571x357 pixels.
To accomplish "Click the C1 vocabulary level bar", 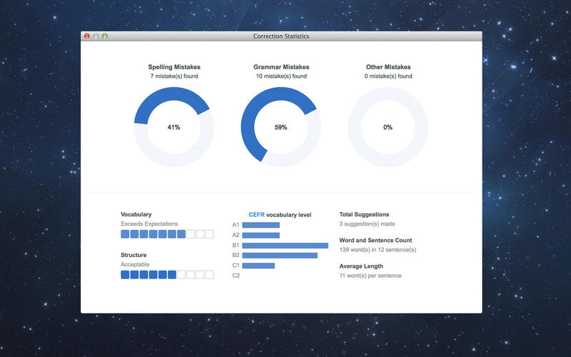I will click(258, 266).
